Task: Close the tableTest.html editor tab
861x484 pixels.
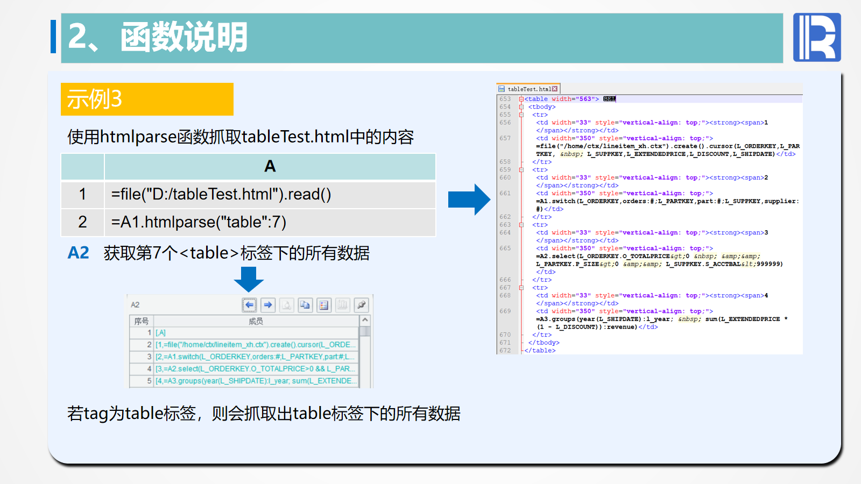Action: (555, 89)
